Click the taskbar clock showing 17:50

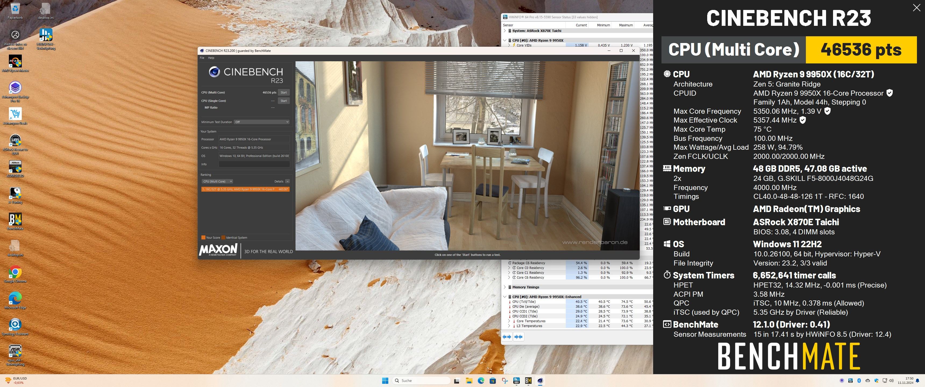coord(905,381)
